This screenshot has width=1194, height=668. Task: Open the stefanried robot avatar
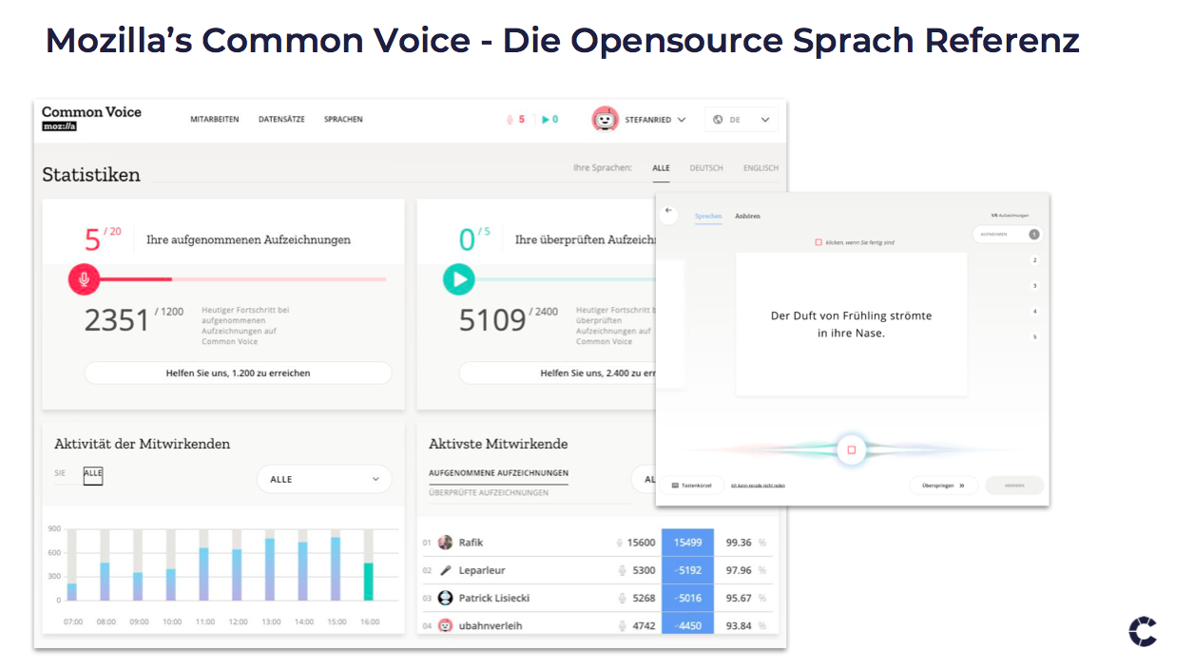pos(605,119)
